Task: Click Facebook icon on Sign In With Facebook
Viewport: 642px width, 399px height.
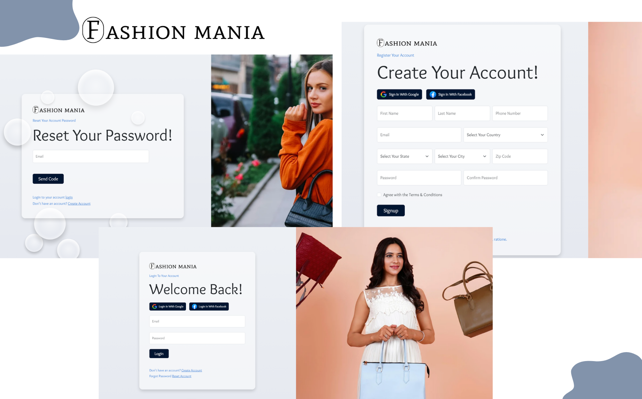Action: (433, 94)
